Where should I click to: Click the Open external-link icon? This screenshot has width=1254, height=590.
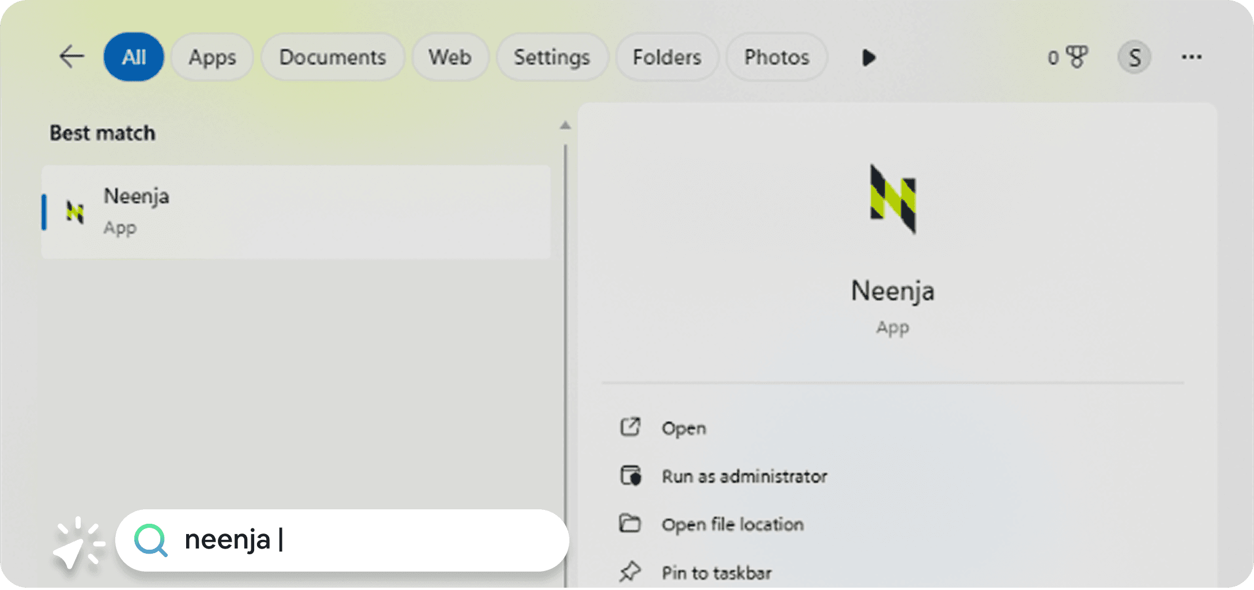[630, 427]
